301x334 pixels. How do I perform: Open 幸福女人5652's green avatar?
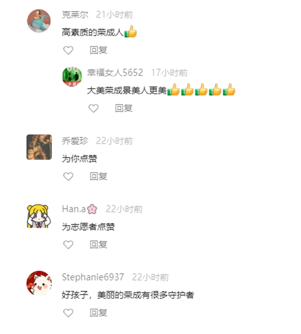[72, 77]
